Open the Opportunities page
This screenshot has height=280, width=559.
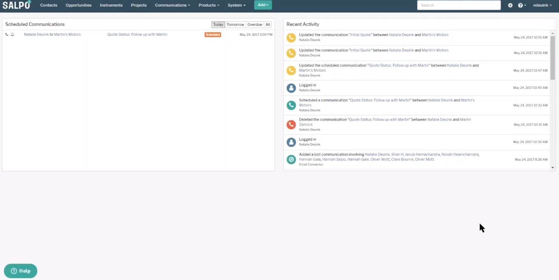78,5
